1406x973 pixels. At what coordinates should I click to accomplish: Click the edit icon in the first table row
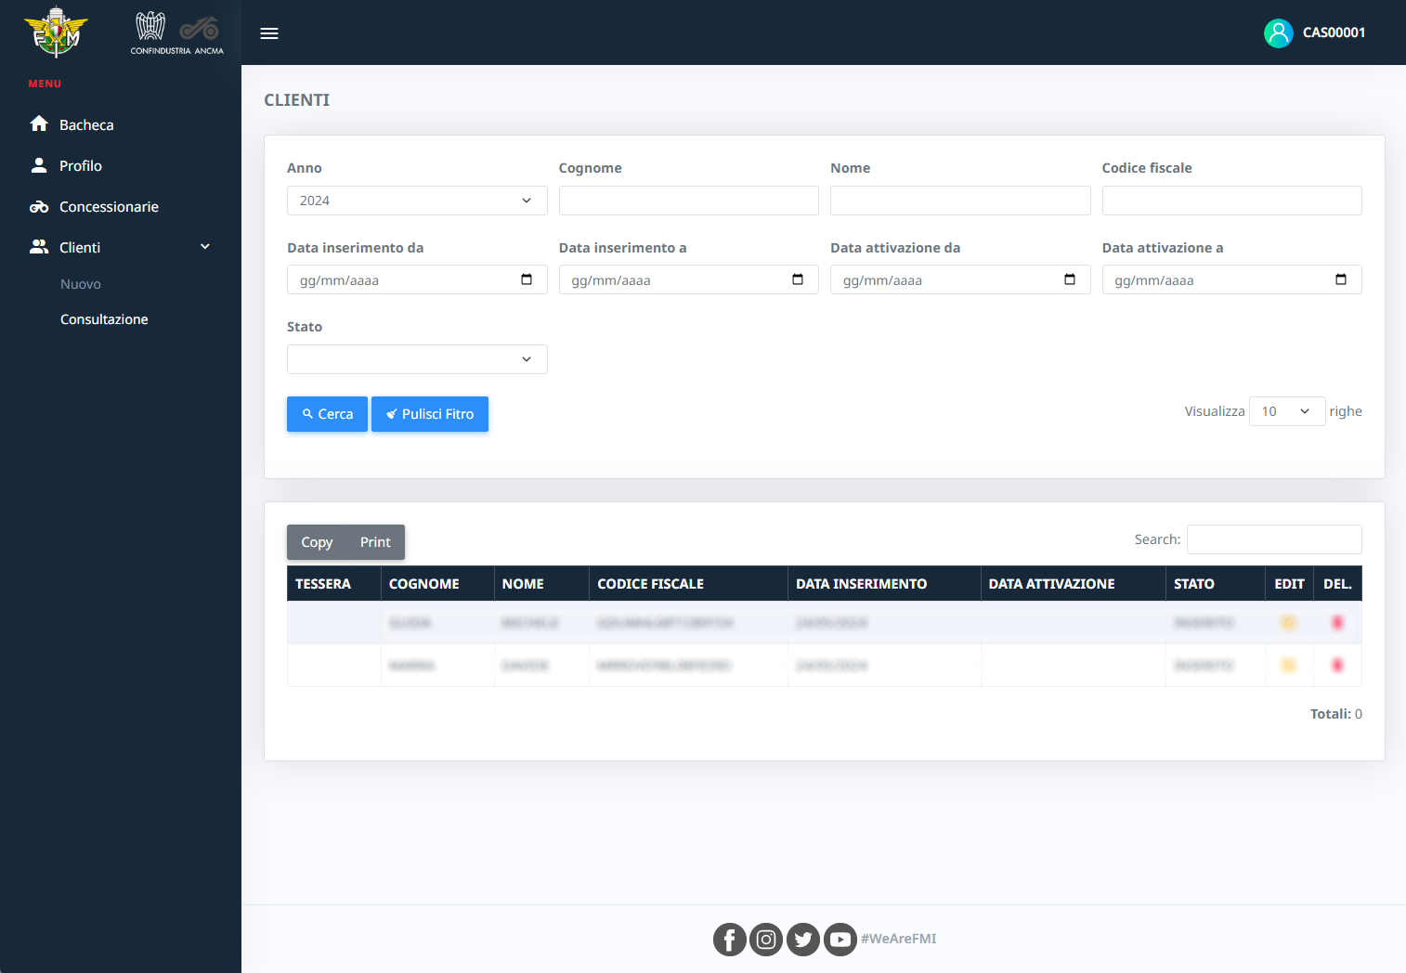coord(1289,622)
